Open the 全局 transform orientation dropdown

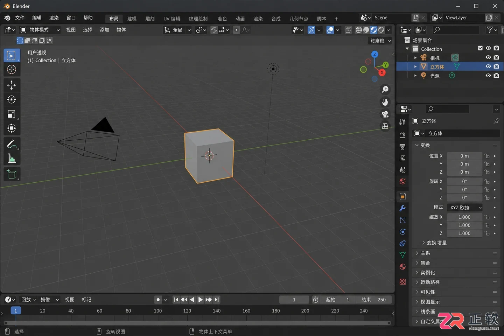point(177,30)
